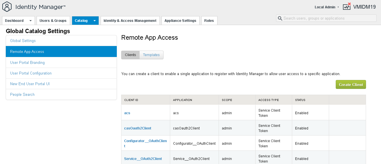
Task: Click Enabled status in acs row
Action: [302, 113]
